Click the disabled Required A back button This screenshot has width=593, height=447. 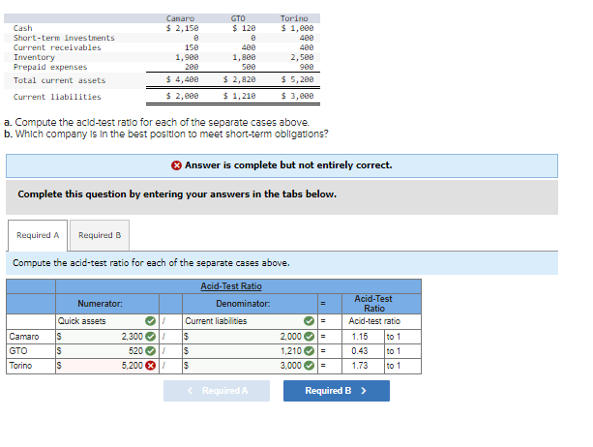point(217,391)
